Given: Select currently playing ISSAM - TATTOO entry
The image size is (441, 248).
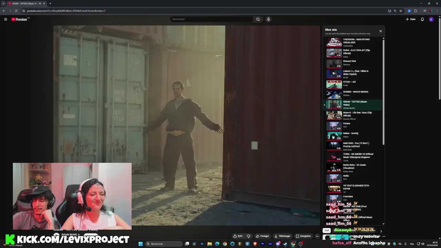Looking at the screenshot, I should (353, 104).
